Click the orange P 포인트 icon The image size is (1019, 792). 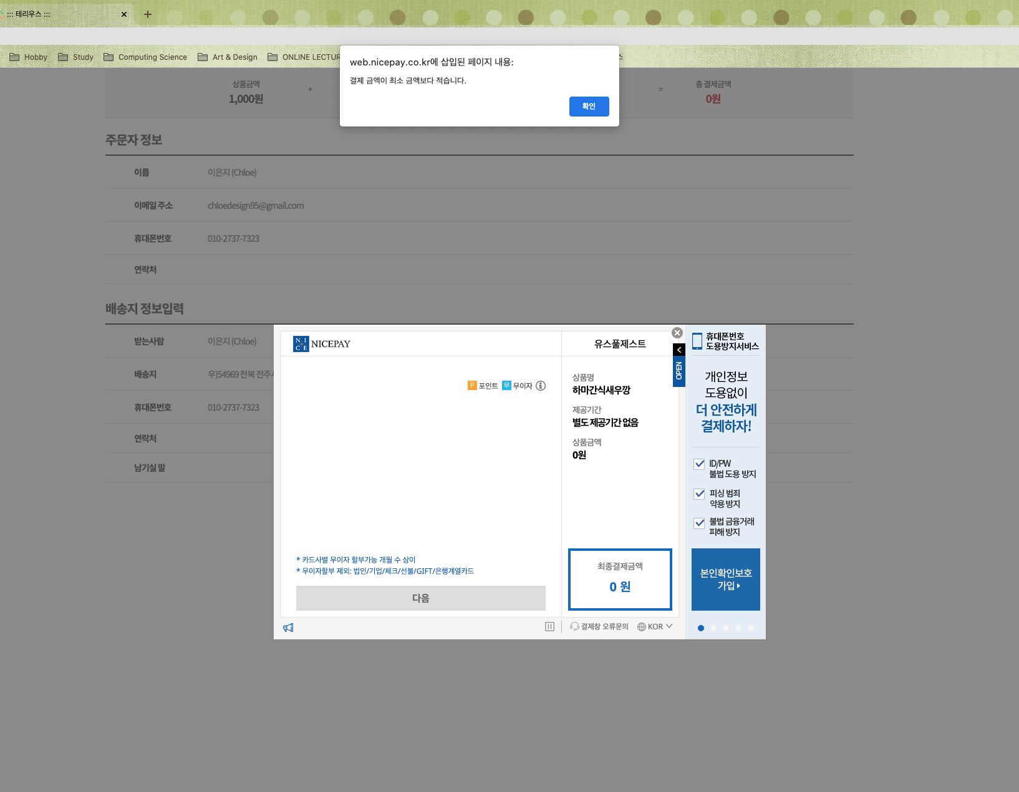point(472,386)
